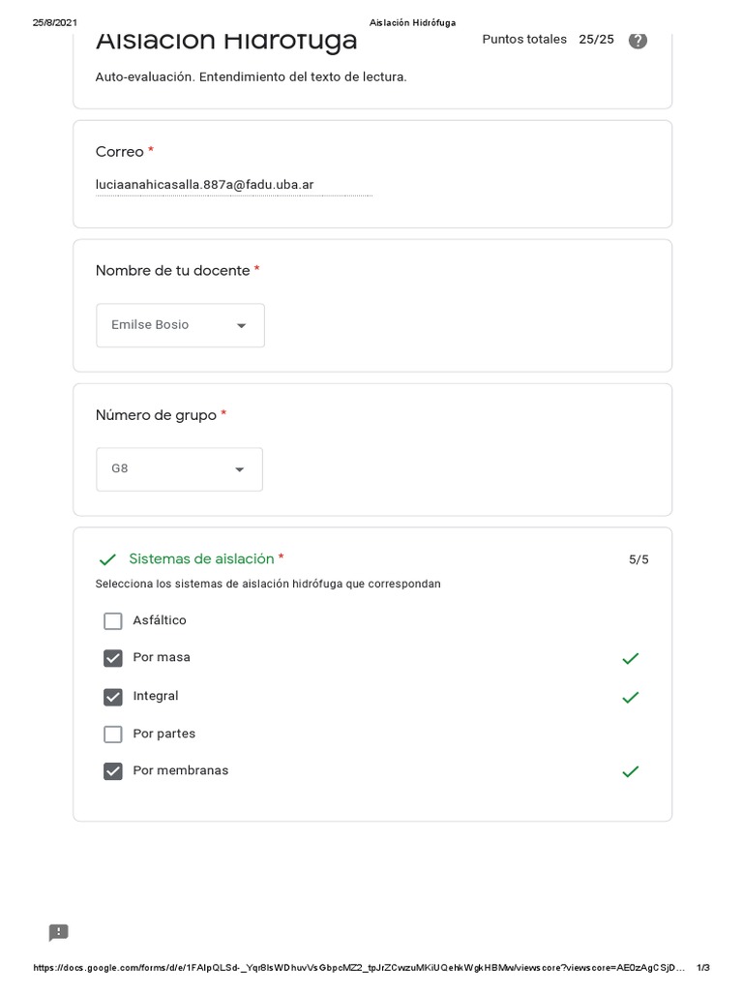The image size is (743, 991).
Task: Click the 5/5 question score
Action: [639, 559]
